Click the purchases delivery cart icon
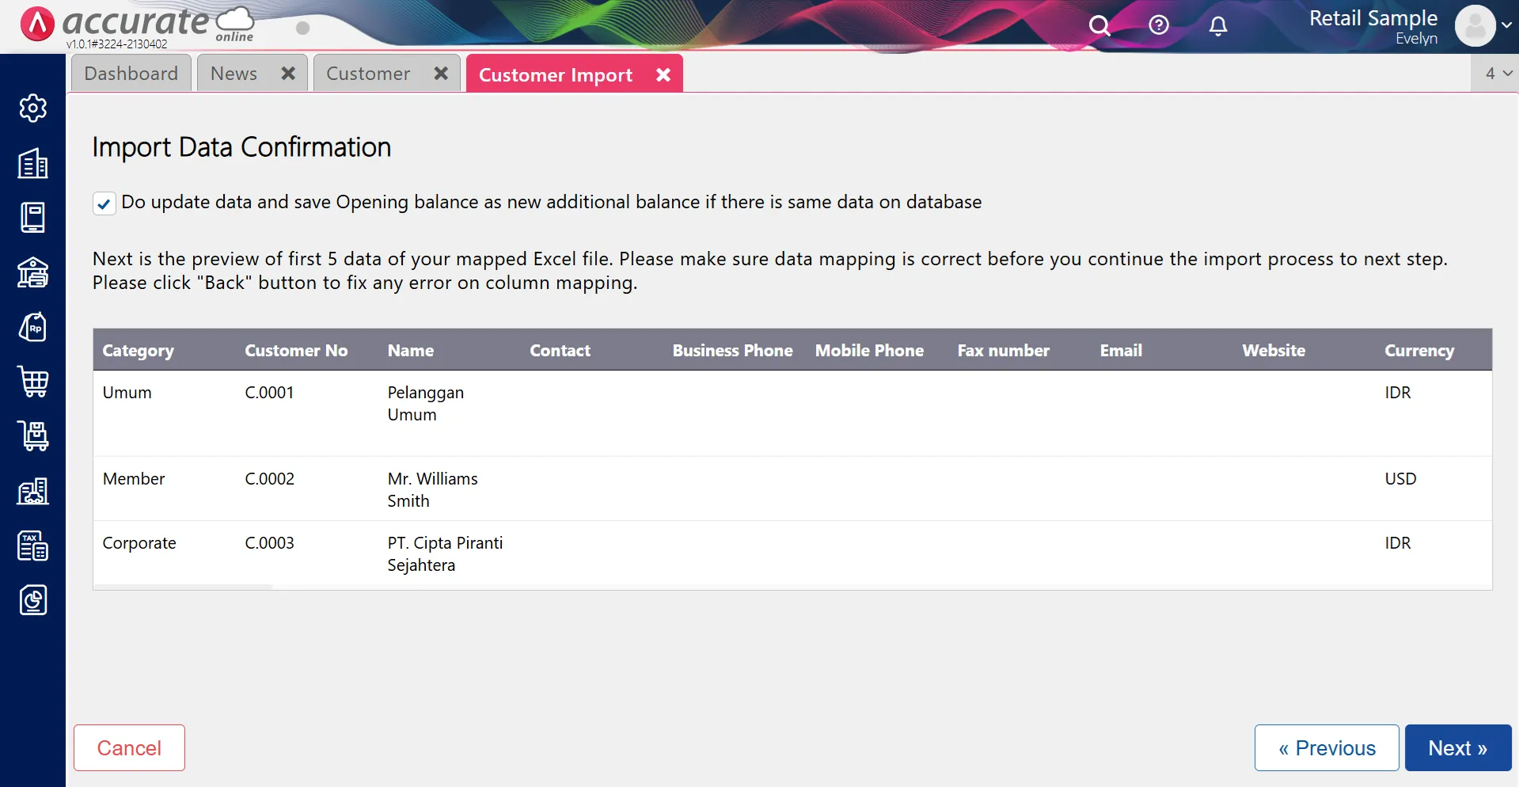Screen dimensions: 1519x787 pos(32,436)
